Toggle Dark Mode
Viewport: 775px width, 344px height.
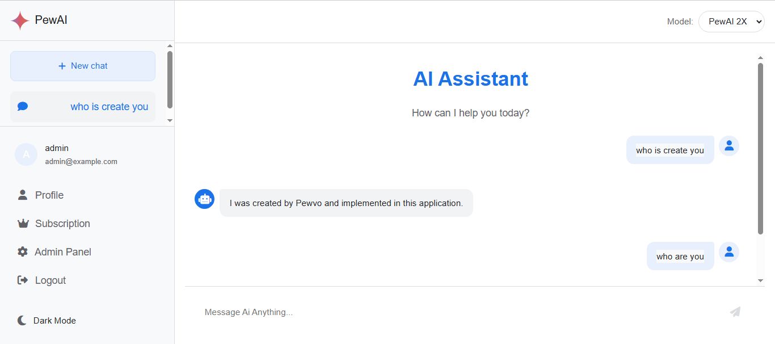click(x=47, y=321)
